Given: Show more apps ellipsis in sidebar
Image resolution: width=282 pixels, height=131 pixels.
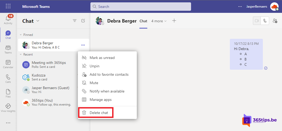Looking at the screenshot, I should (x=8, y=123).
